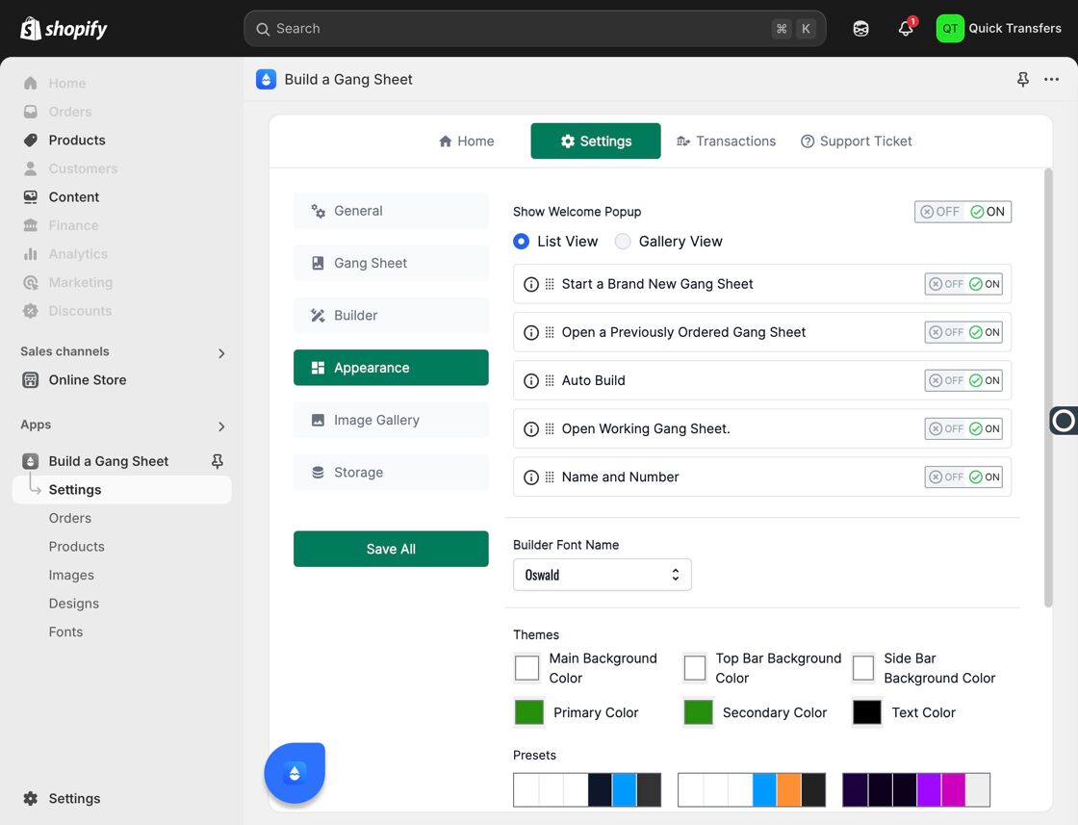Expand the Apps section
The width and height of the screenshot is (1078, 825).
coord(220,426)
